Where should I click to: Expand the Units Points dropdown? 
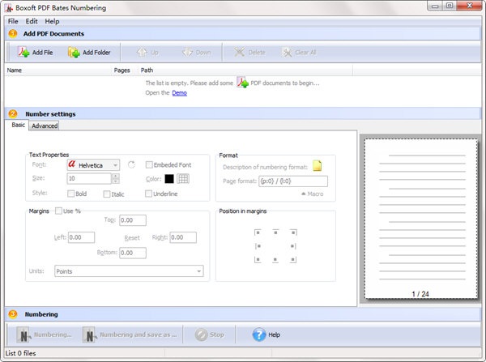(129, 271)
